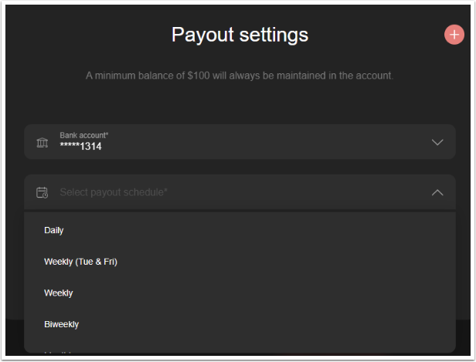Click the minimum balance $100 notice
This screenshot has height=362, width=476.
[240, 76]
